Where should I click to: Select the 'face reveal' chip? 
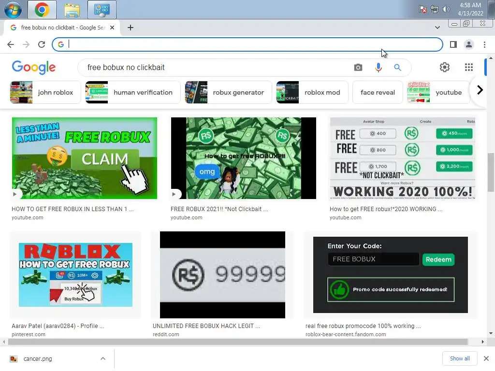tap(378, 92)
